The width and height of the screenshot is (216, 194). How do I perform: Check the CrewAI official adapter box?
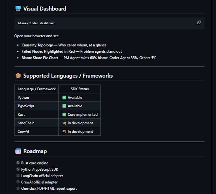click(x=18, y=182)
